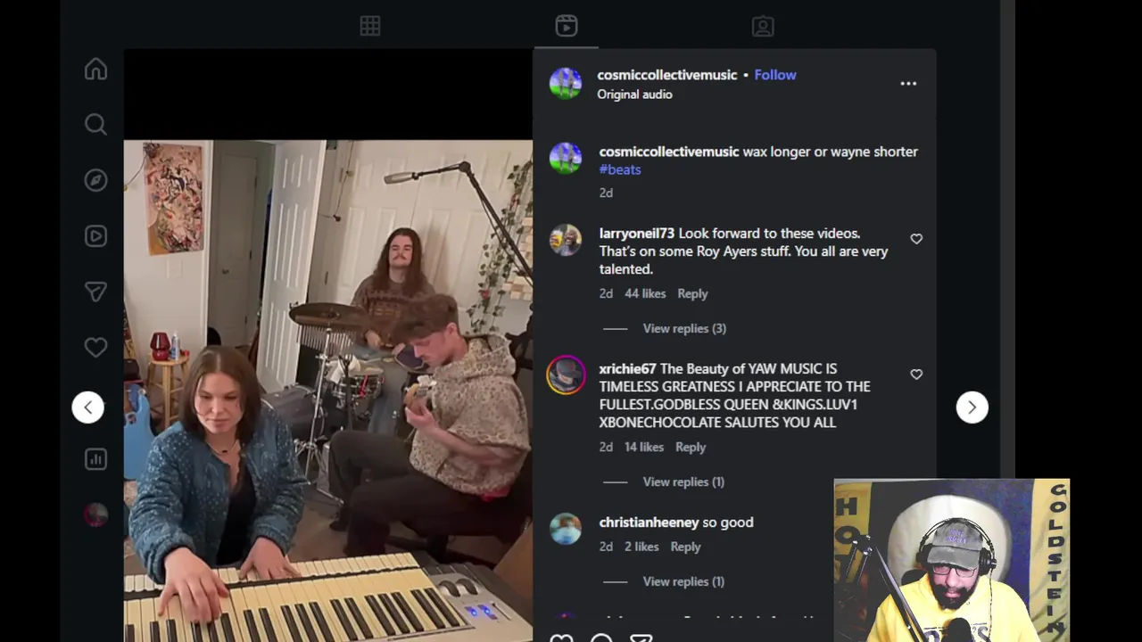This screenshot has height=642, width=1142.
Task: Open the Search magnifier in sidebar
Action: click(95, 125)
